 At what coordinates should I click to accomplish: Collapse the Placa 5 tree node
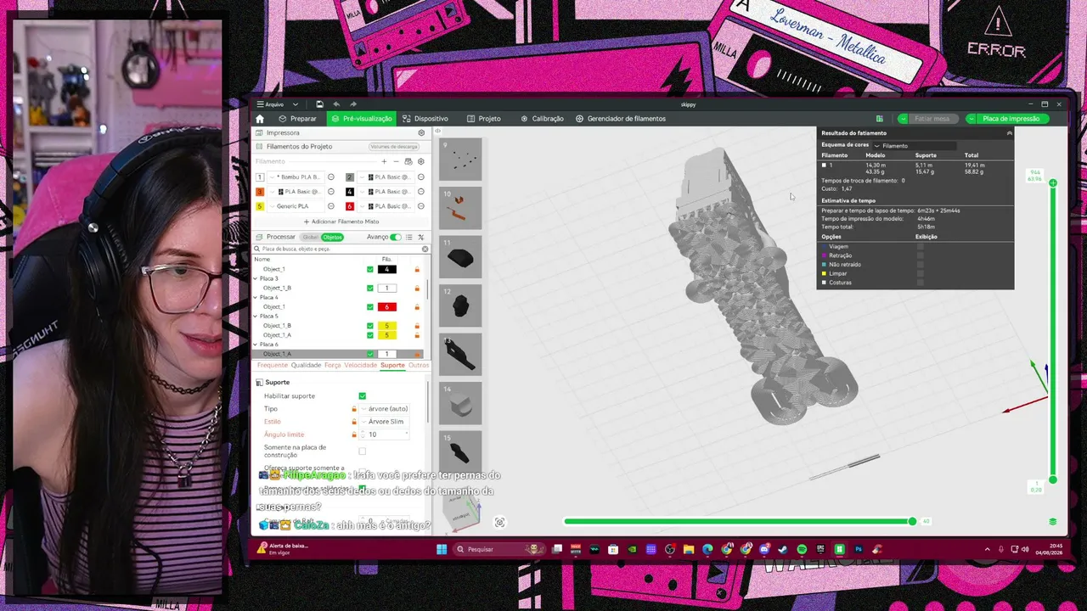pos(256,317)
